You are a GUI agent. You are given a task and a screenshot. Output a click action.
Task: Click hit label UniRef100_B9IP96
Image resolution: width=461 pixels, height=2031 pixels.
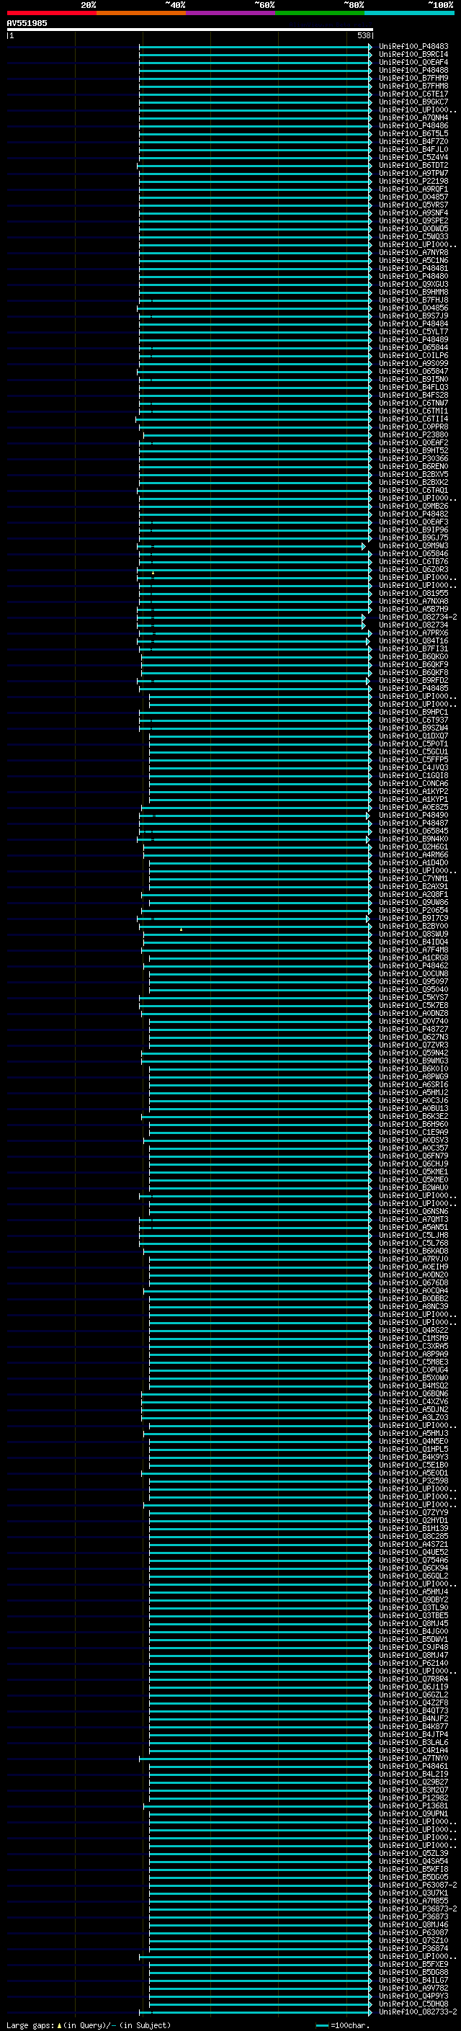click(413, 530)
